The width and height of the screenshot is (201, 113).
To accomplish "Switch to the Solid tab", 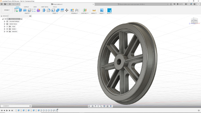I will (18, 7).
